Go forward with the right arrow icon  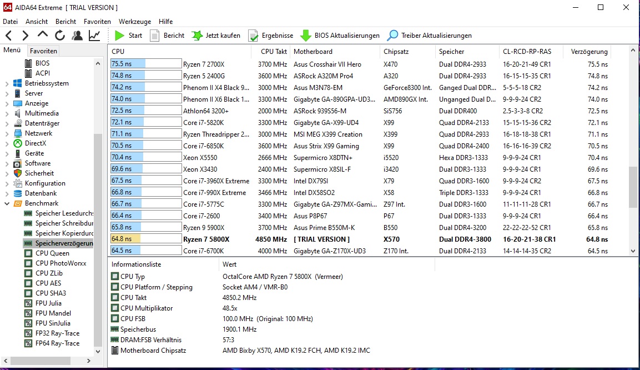[x=26, y=36]
